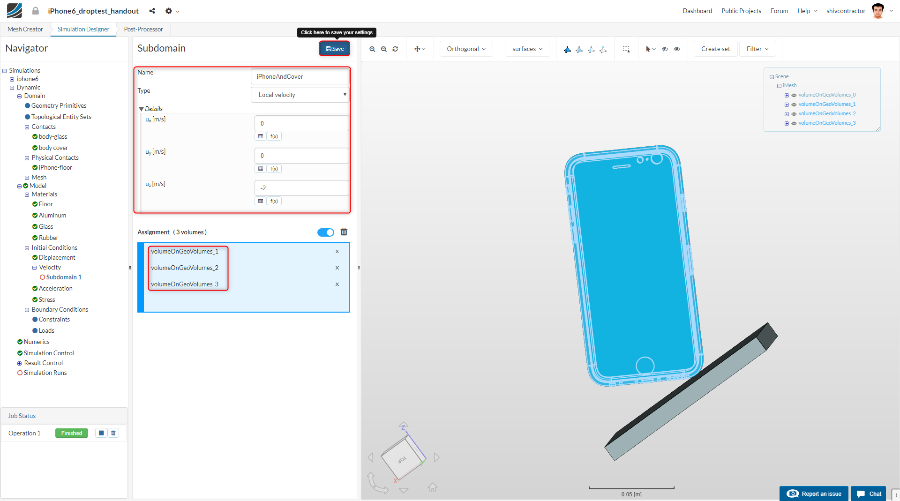
Task: Share the project via share icon
Action: pyautogui.click(x=152, y=11)
